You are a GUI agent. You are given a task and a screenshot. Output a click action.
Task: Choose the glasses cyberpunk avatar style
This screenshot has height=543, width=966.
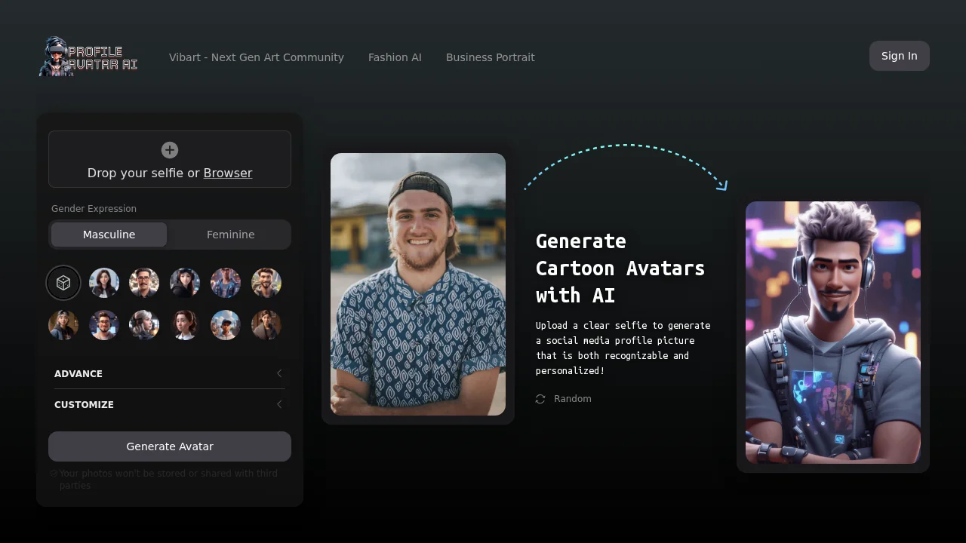pos(226,283)
